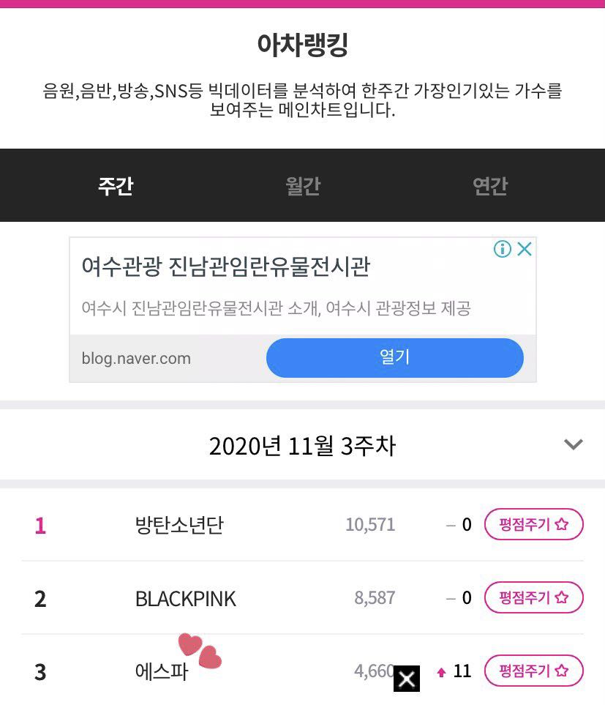Image resolution: width=605 pixels, height=705 pixels.
Task: Click the blog.naver.com ad link
Action: click(x=136, y=359)
